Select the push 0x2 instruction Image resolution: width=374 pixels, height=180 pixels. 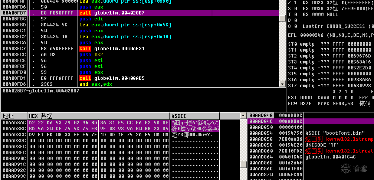point(91,55)
